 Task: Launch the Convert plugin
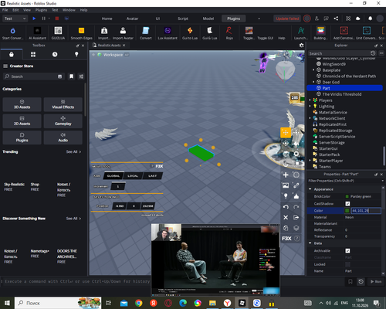pos(146,31)
